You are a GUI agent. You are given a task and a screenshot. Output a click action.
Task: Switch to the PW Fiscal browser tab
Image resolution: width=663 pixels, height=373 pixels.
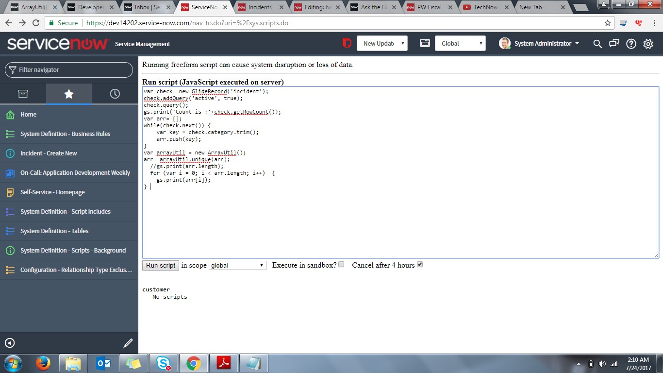(431, 7)
